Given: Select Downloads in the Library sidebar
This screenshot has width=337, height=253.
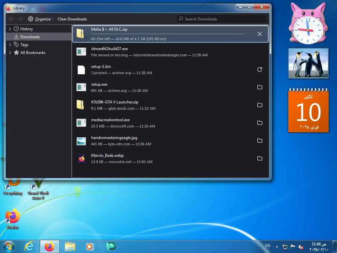Looking at the screenshot, I should [x=39, y=37].
